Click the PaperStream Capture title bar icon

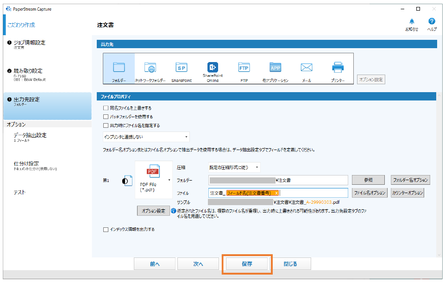[8, 9]
